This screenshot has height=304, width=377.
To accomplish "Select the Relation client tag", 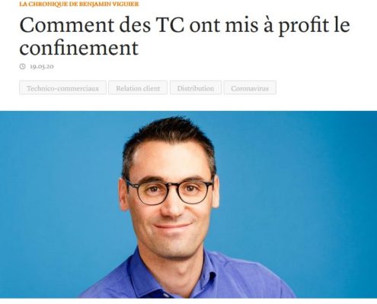I will [x=138, y=87].
